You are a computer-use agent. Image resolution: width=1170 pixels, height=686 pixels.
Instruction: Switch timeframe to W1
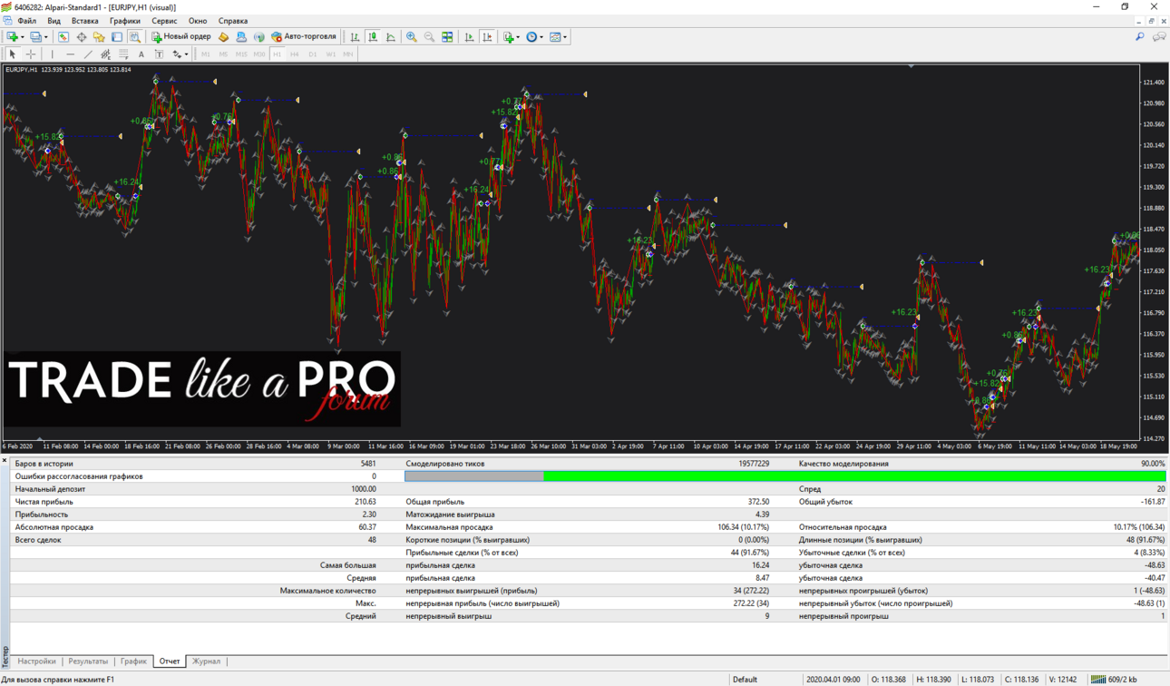point(330,54)
